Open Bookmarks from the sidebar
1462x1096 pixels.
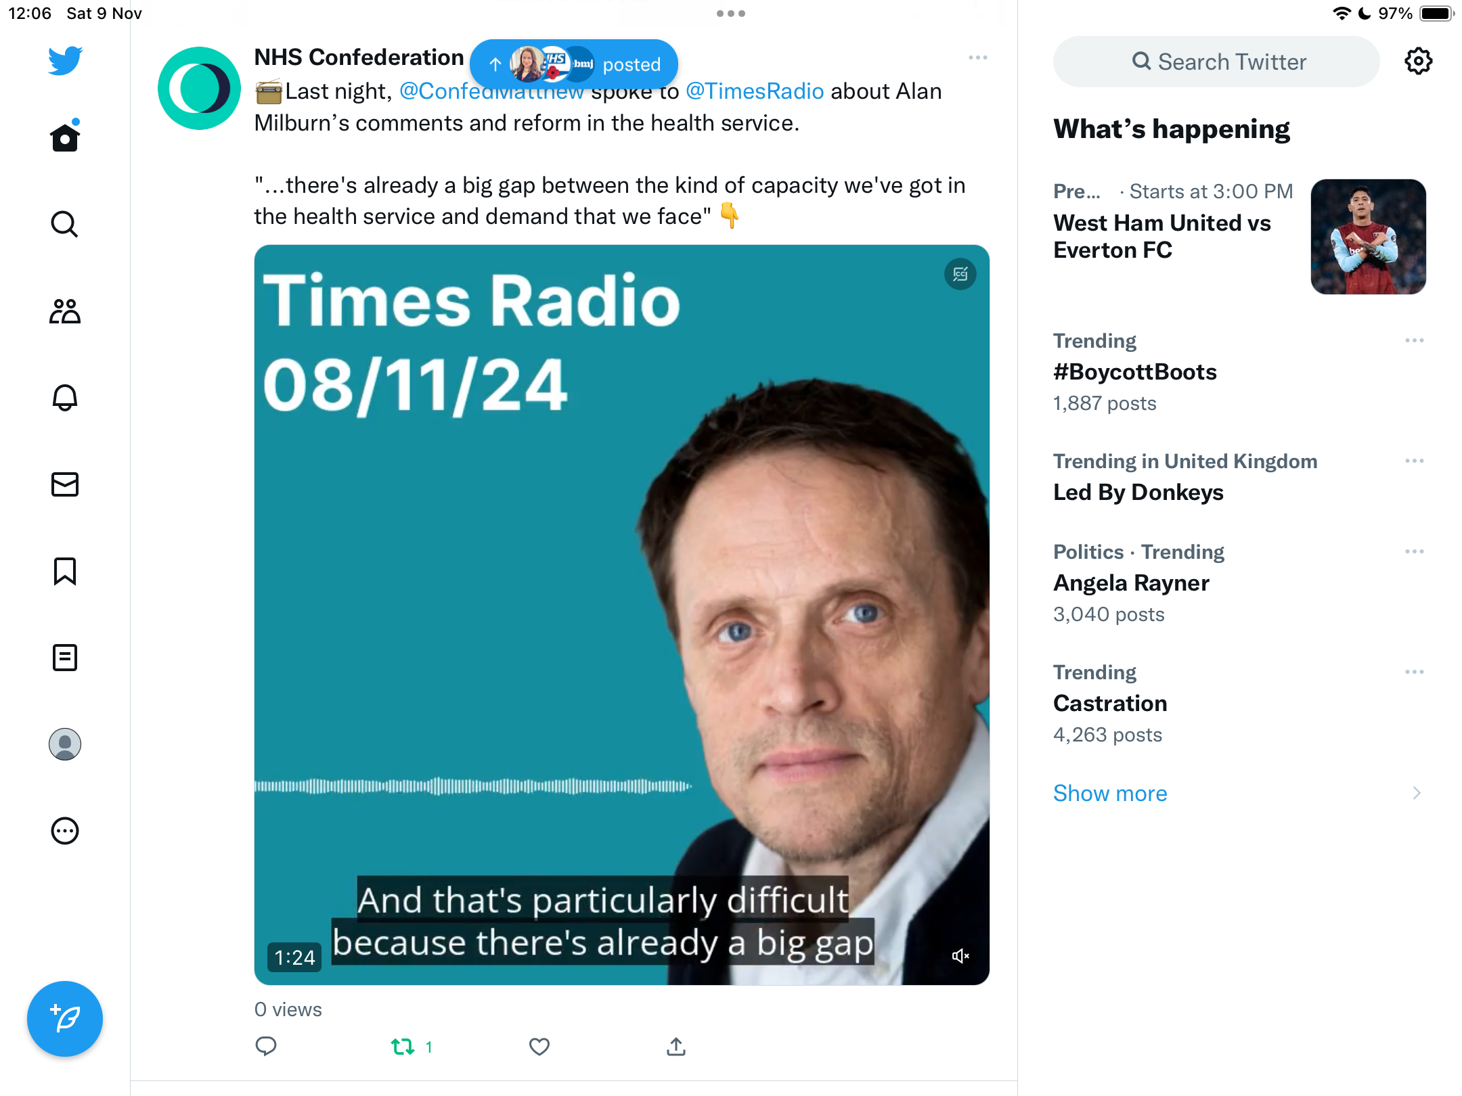tap(65, 571)
